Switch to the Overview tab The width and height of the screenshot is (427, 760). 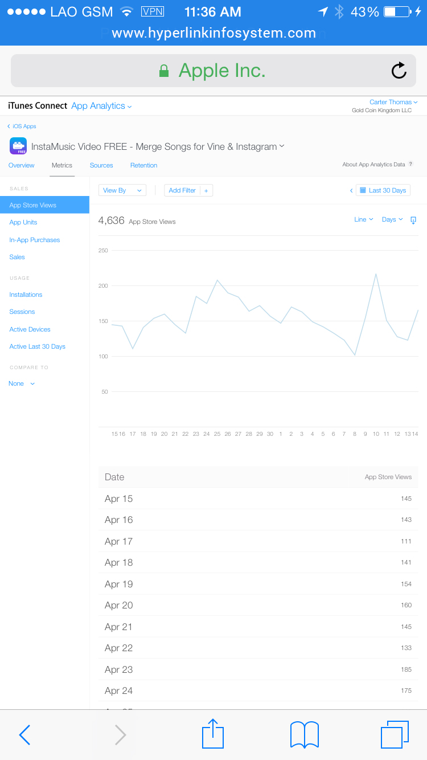coord(22,165)
